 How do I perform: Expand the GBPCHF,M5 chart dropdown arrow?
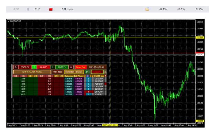click(8, 21)
